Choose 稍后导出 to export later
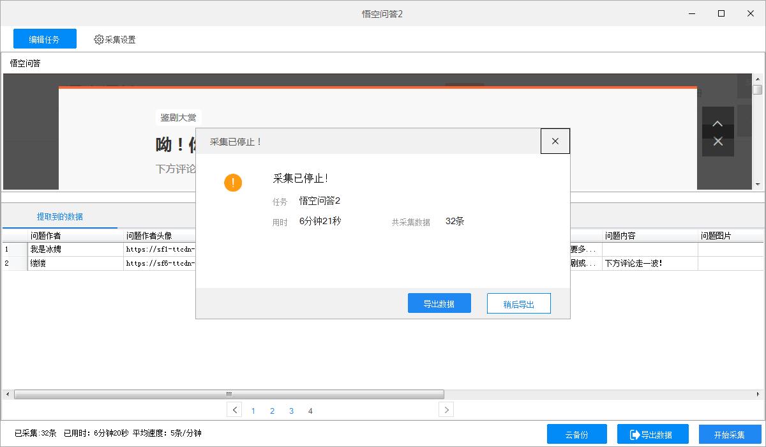Screen dimensions: 766x447 (518, 303)
